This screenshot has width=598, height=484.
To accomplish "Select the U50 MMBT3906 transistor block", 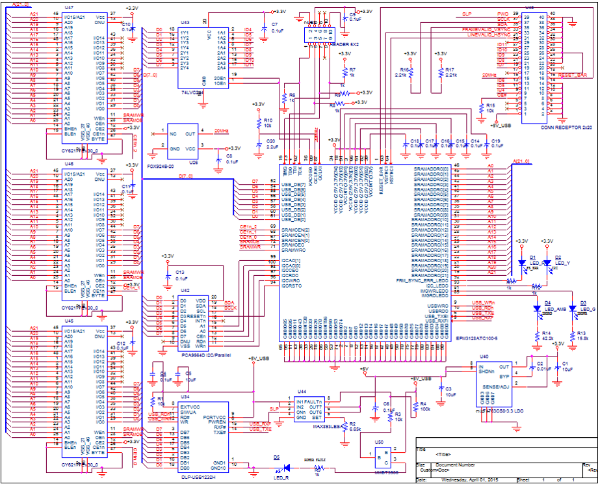I will click(382, 457).
